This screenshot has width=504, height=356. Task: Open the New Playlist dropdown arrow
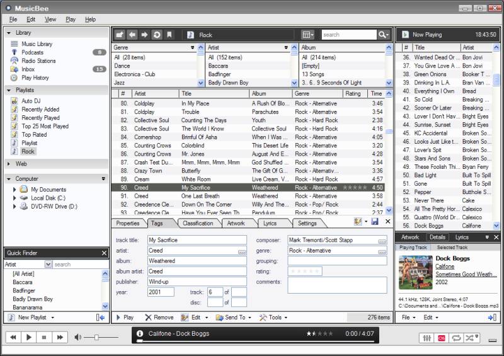[x=53, y=318]
